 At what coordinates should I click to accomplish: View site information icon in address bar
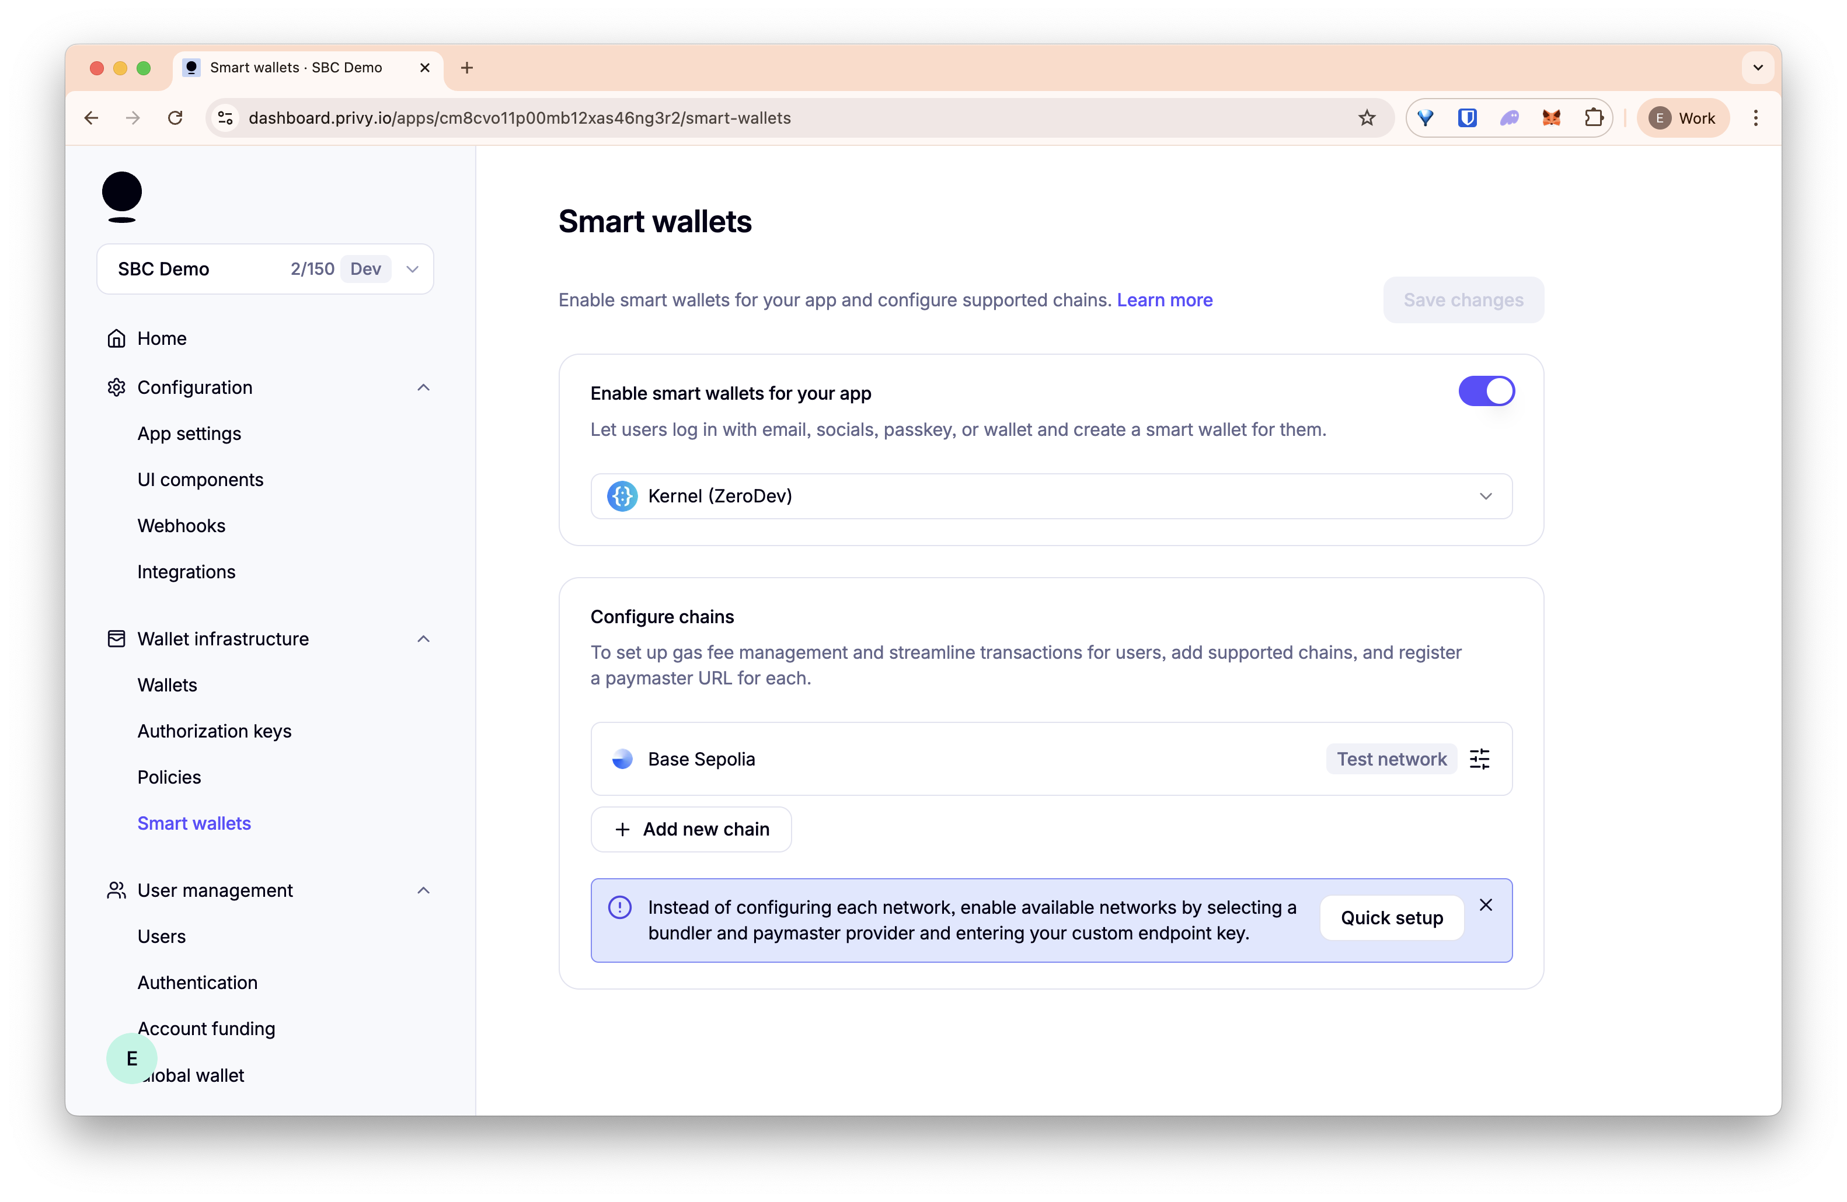point(225,118)
